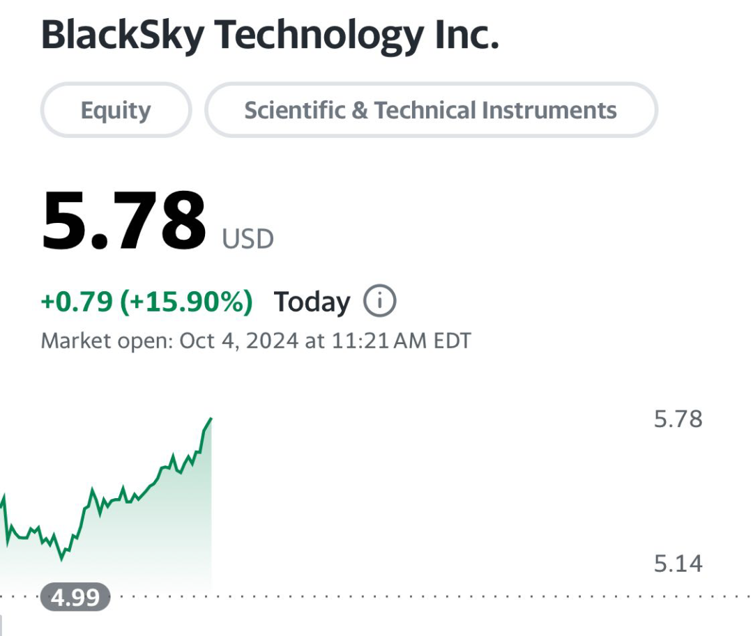Click the +0.79 (+15.90%) change value
The image size is (753, 636).
pyautogui.click(x=146, y=302)
